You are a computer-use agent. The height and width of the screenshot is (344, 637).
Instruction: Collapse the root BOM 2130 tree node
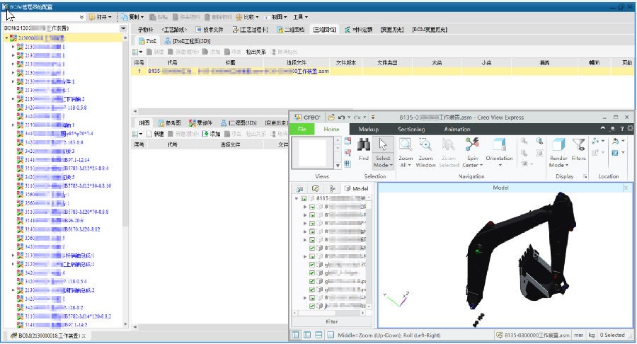click(6, 38)
